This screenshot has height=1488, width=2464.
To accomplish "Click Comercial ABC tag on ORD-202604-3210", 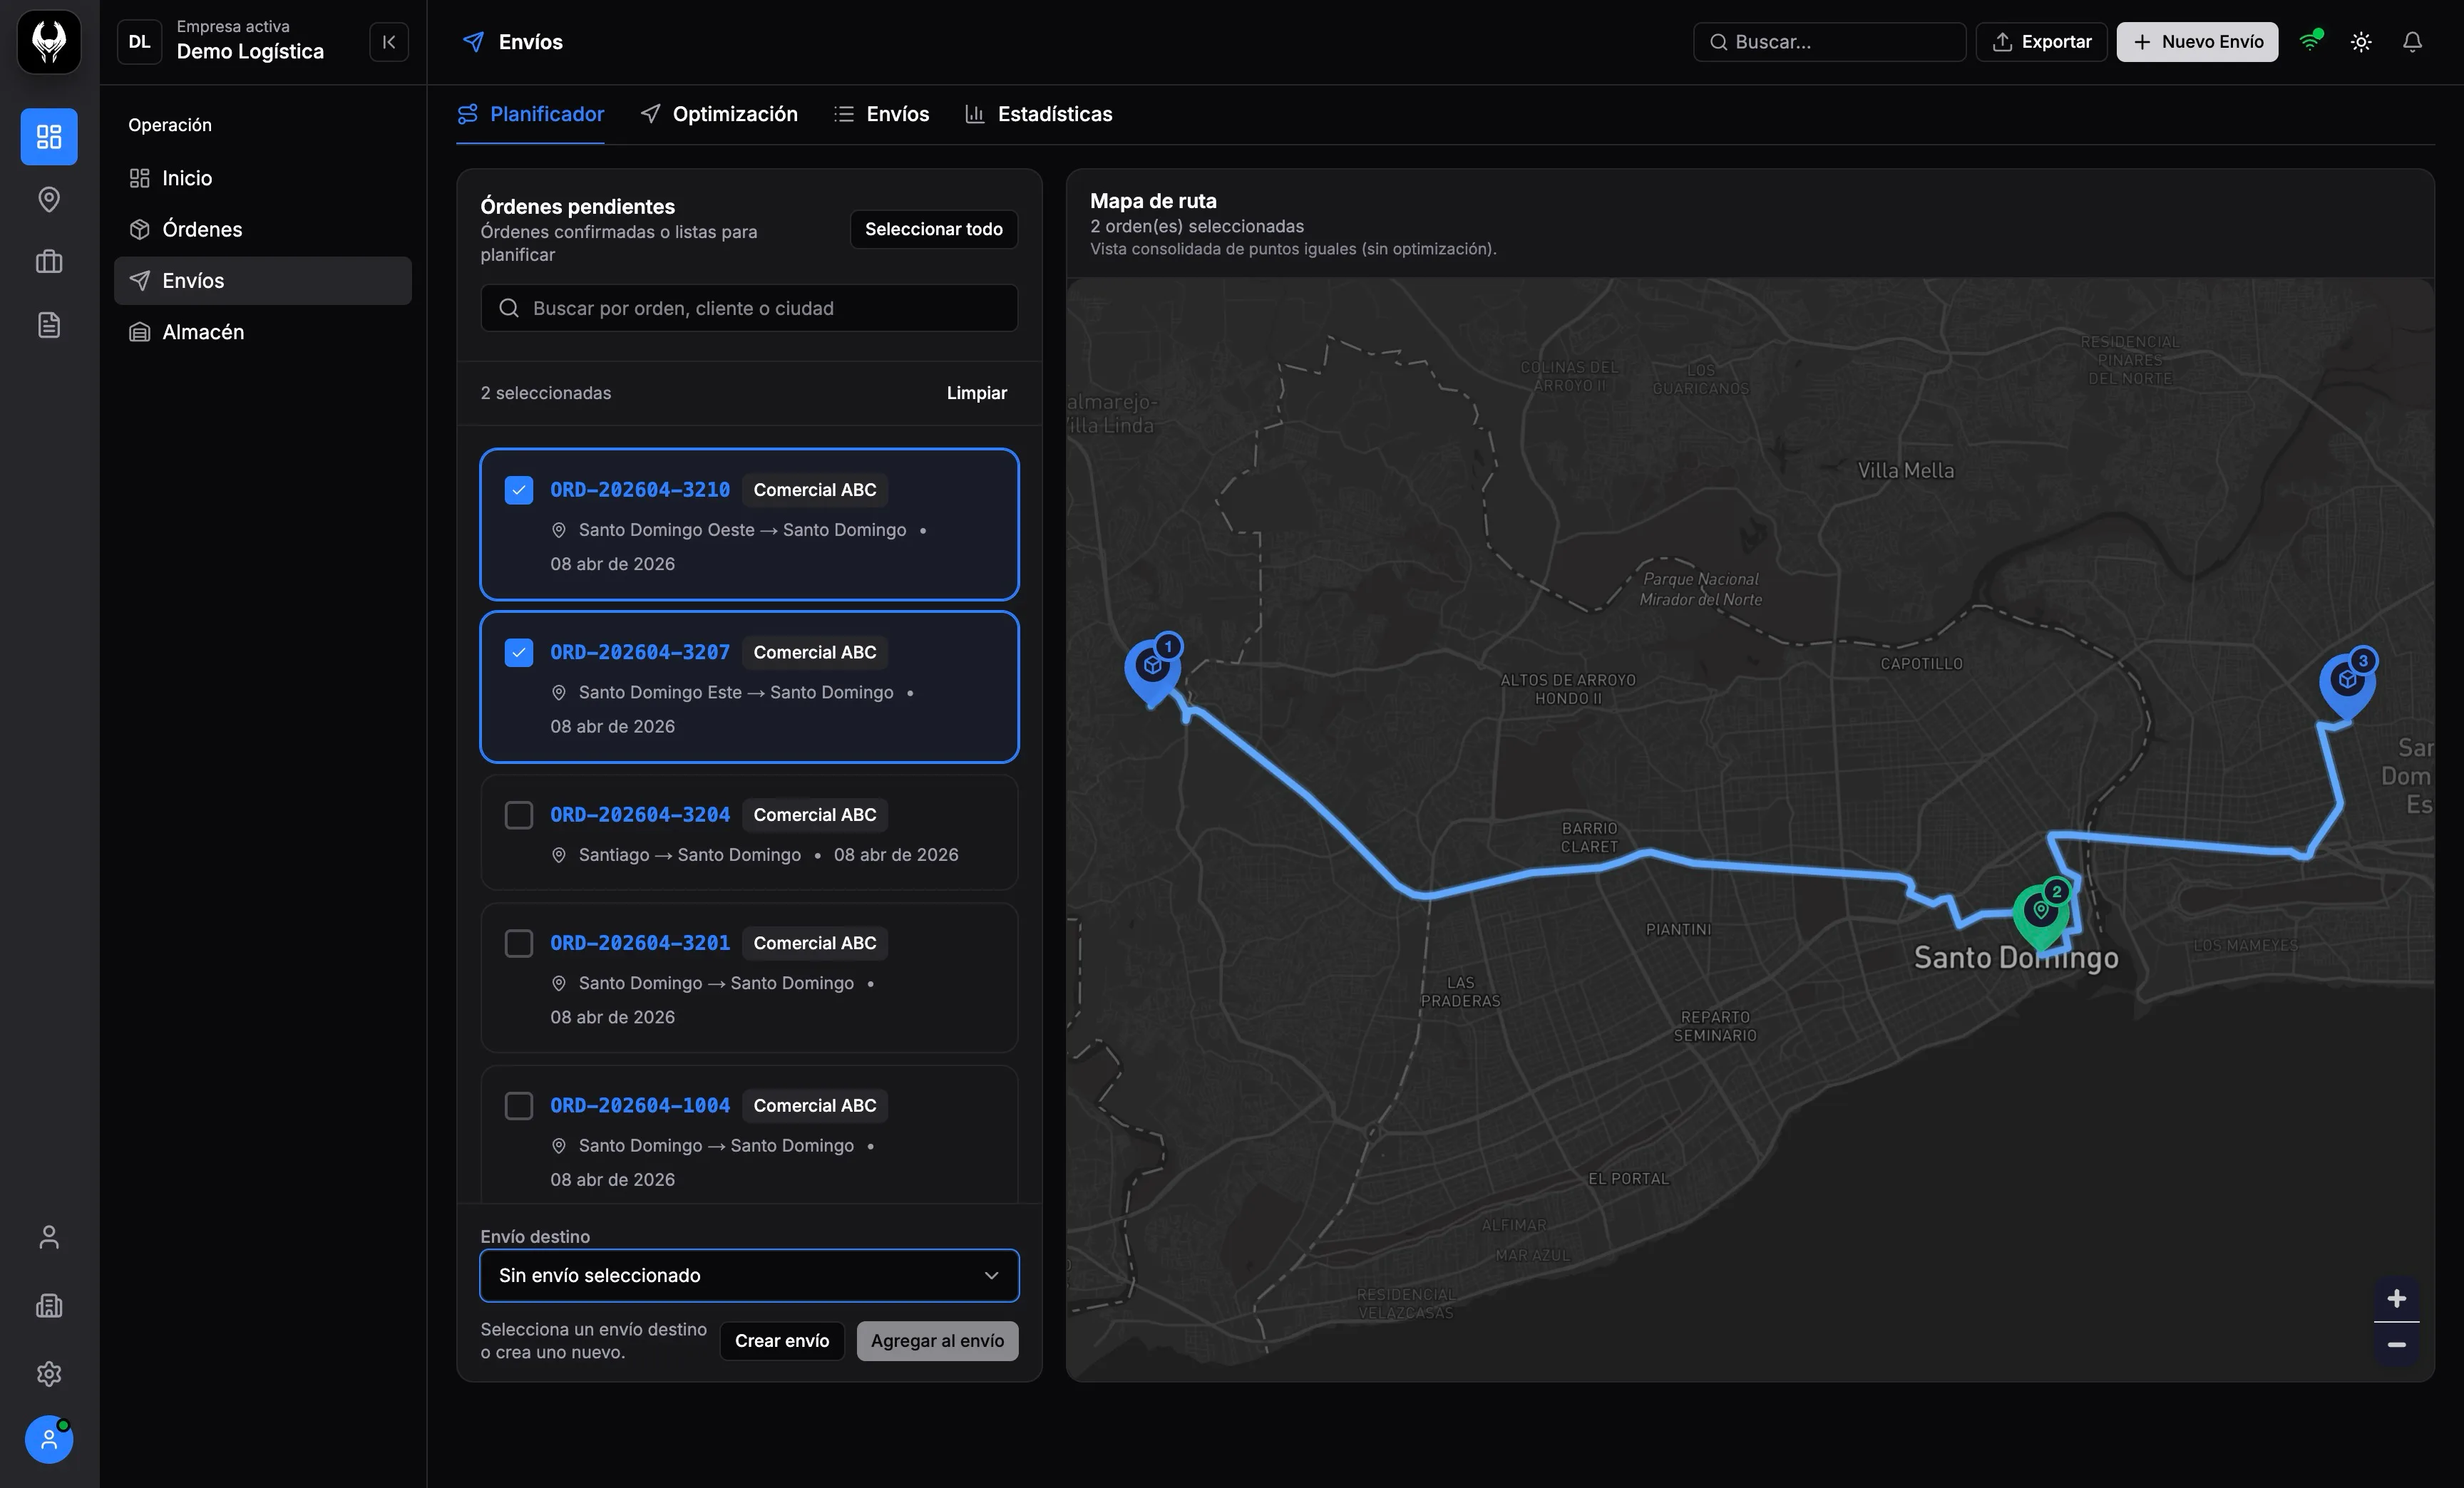I will click(815, 490).
